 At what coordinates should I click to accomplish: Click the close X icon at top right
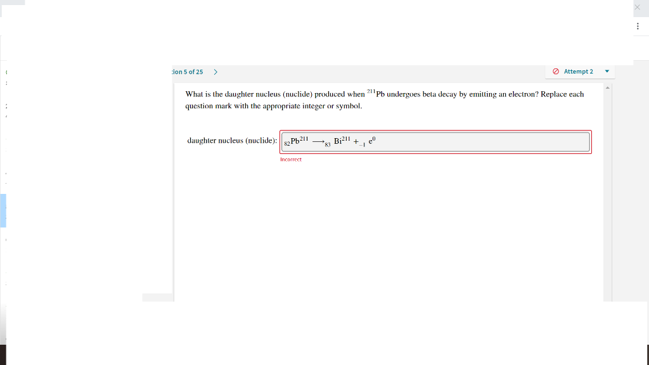point(638,8)
